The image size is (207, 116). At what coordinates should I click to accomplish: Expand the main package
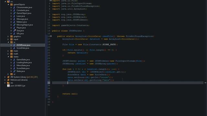[8, 51]
